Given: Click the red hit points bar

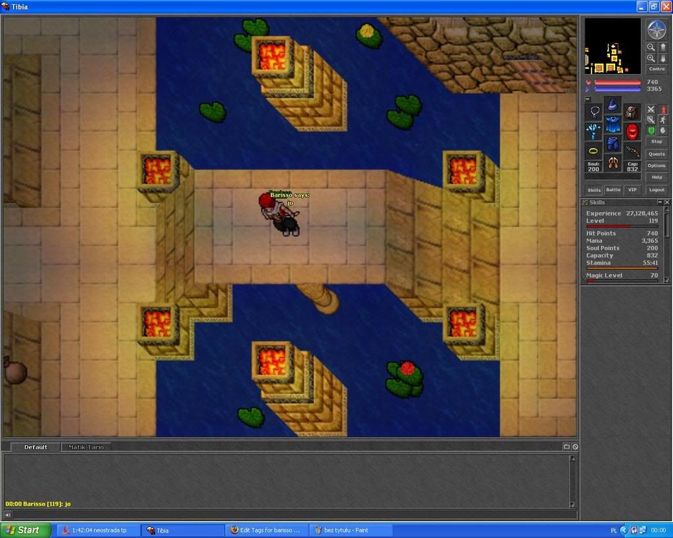Looking at the screenshot, I should [x=618, y=82].
